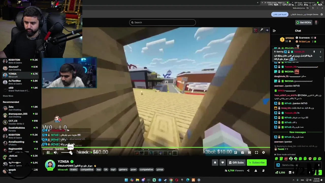Share the stream via share icon

pos(248,171)
